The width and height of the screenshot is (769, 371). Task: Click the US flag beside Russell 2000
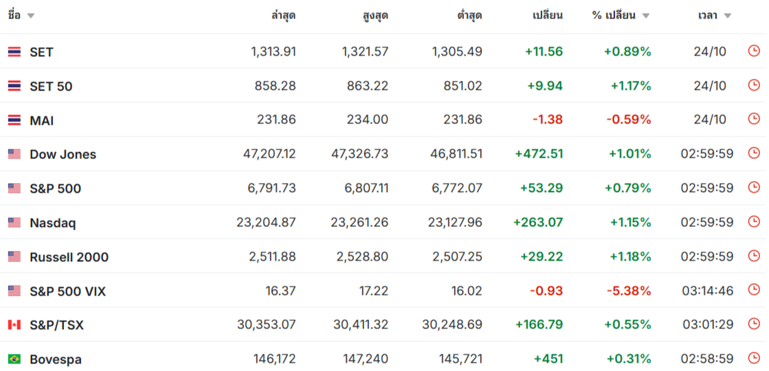pyautogui.click(x=14, y=256)
